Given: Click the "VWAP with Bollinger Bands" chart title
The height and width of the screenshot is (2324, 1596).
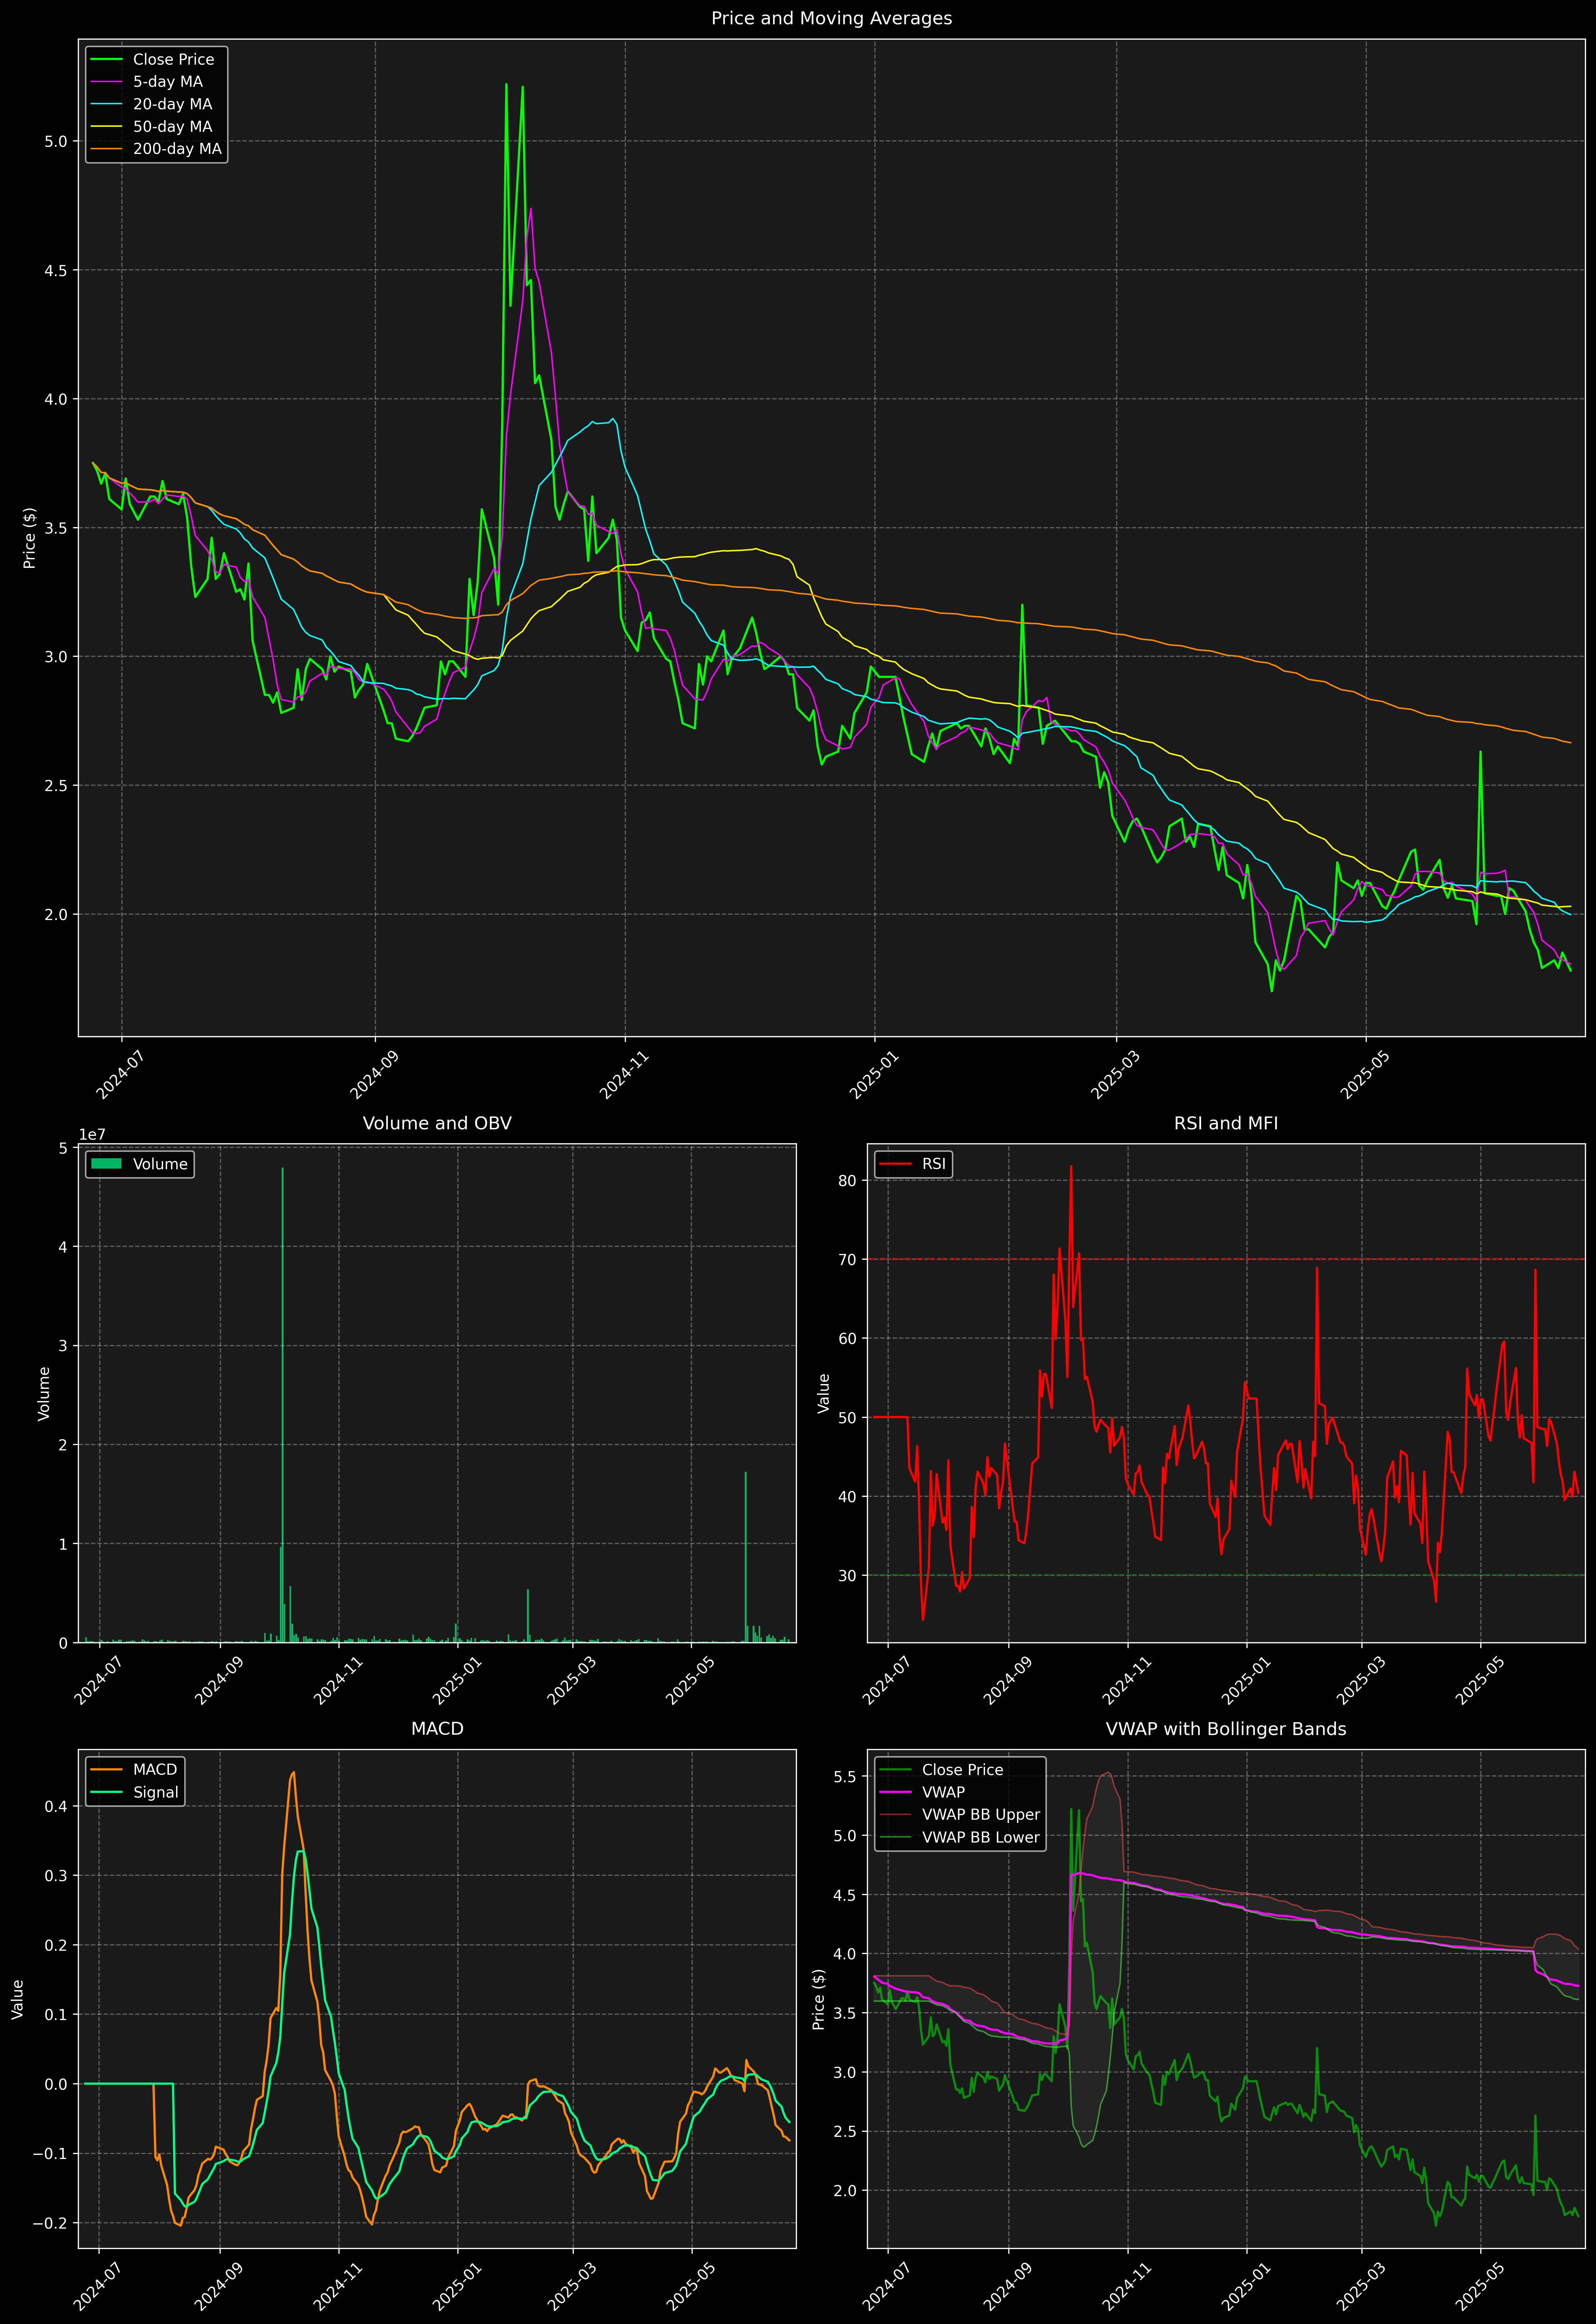Looking at the screenshot, I should (1226, 1729).
